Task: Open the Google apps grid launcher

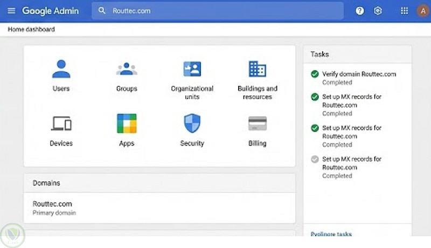Action: [x=405, y=11]
